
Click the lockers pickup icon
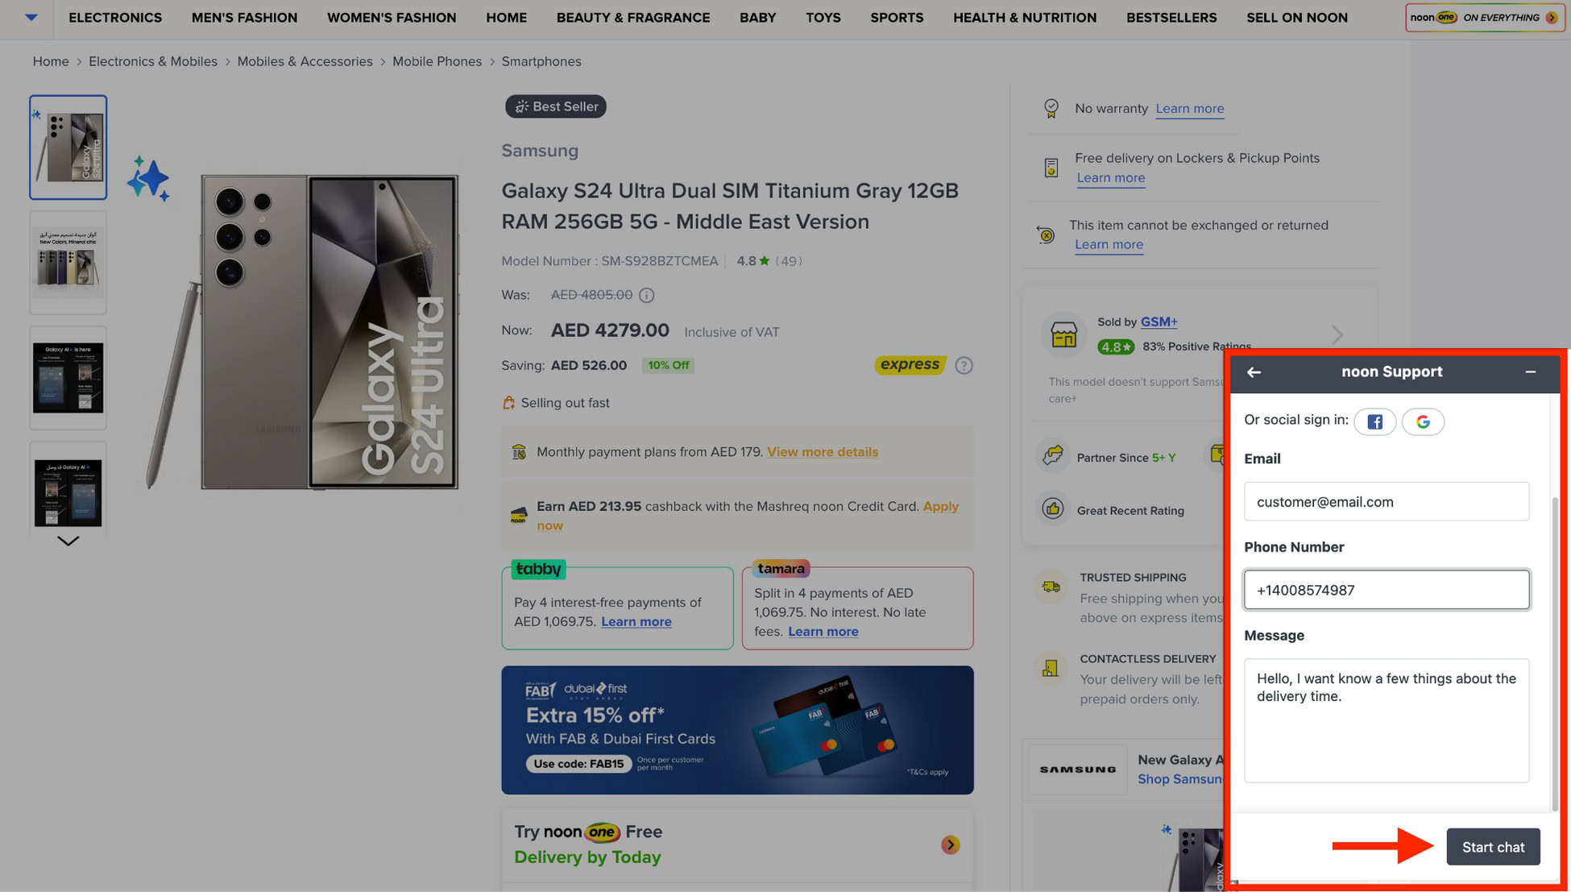coord(1051,168)
